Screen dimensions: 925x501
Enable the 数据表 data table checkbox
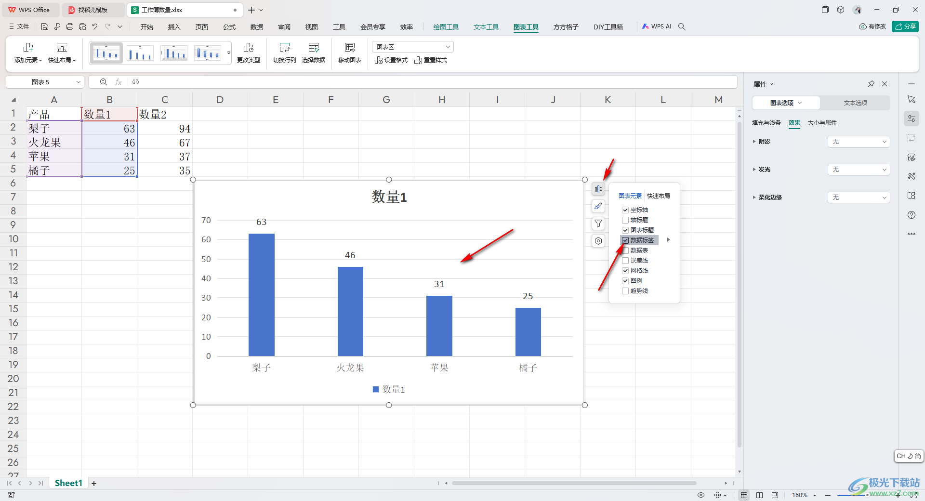pos(625,250)
